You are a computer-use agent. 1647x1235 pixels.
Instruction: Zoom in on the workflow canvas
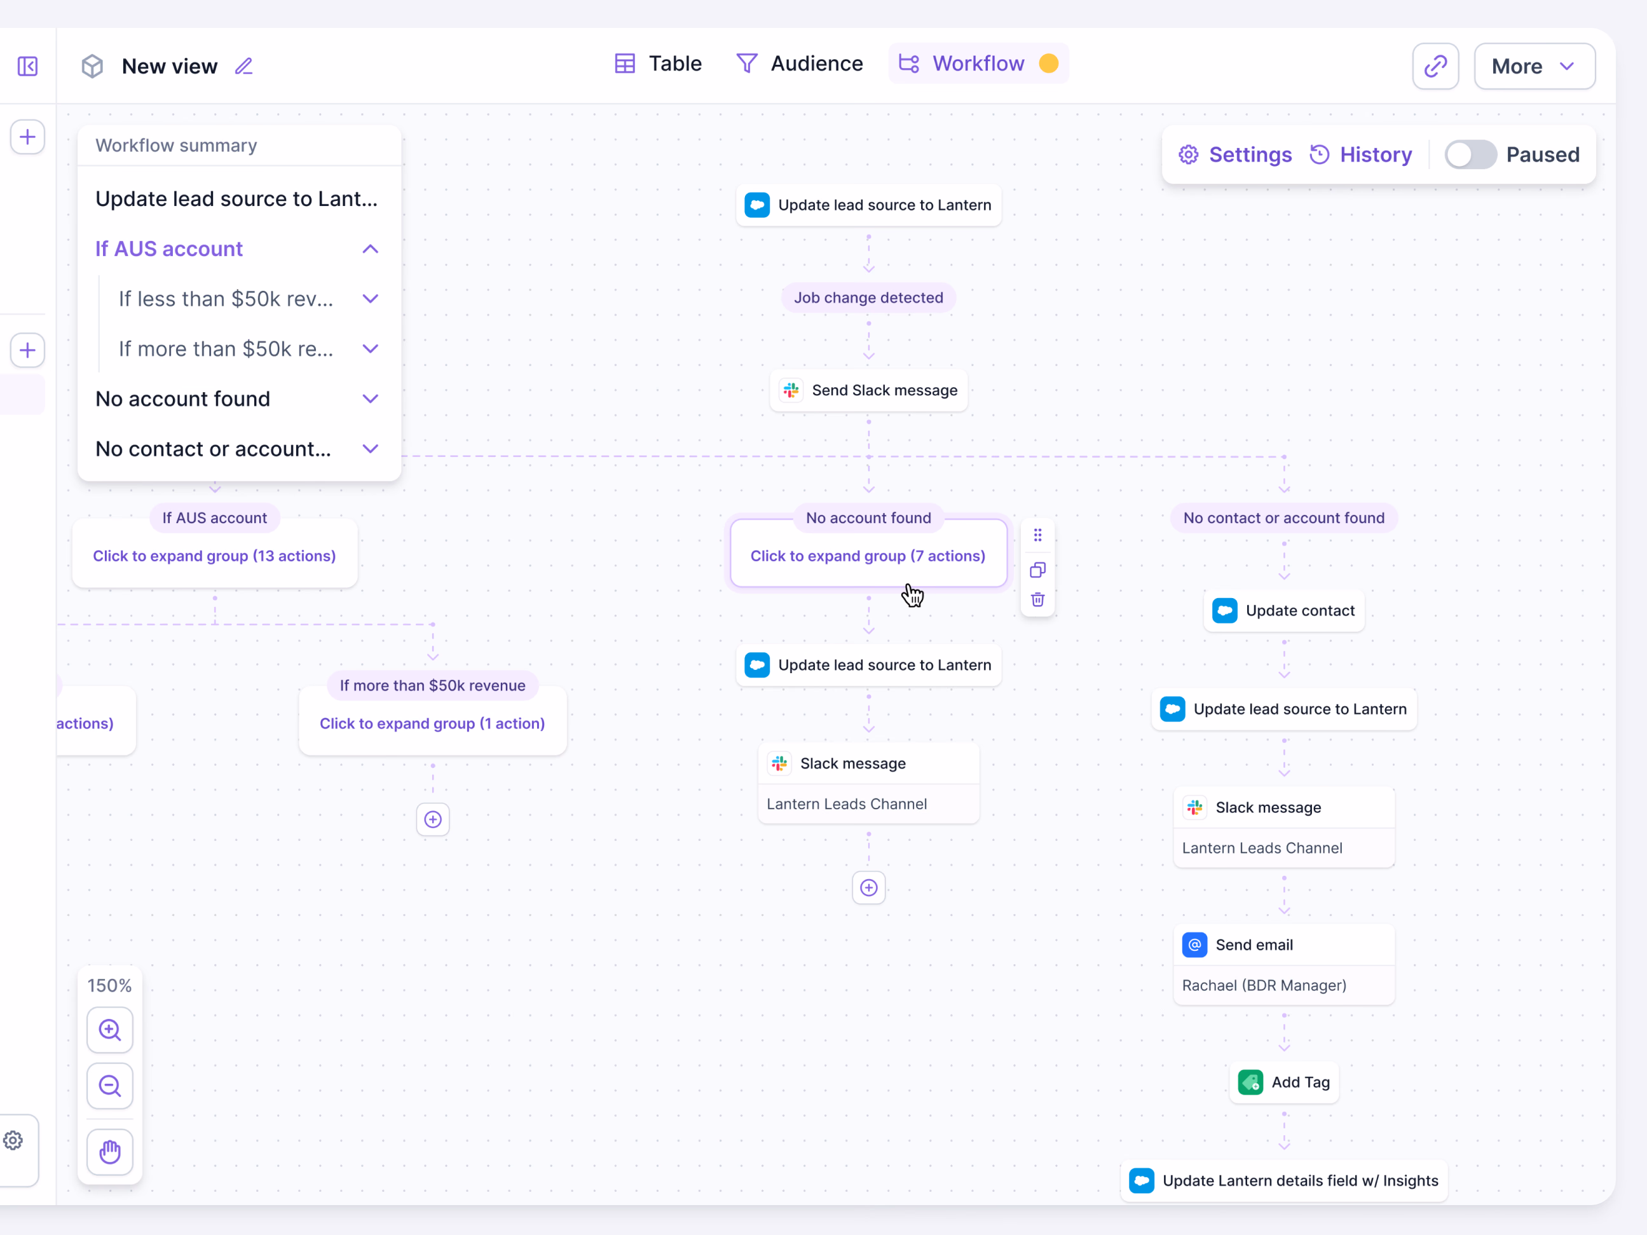[110, 1030]
